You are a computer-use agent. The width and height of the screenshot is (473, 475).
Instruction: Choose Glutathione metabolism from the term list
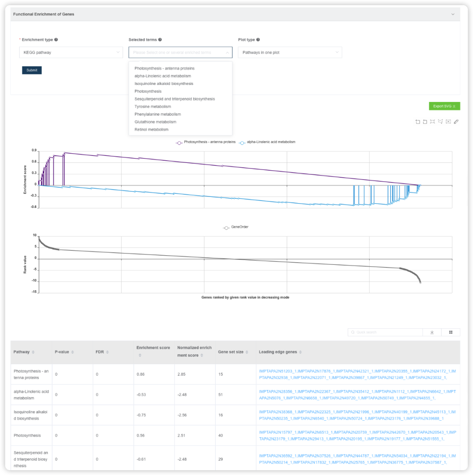(x=155, y=122)
